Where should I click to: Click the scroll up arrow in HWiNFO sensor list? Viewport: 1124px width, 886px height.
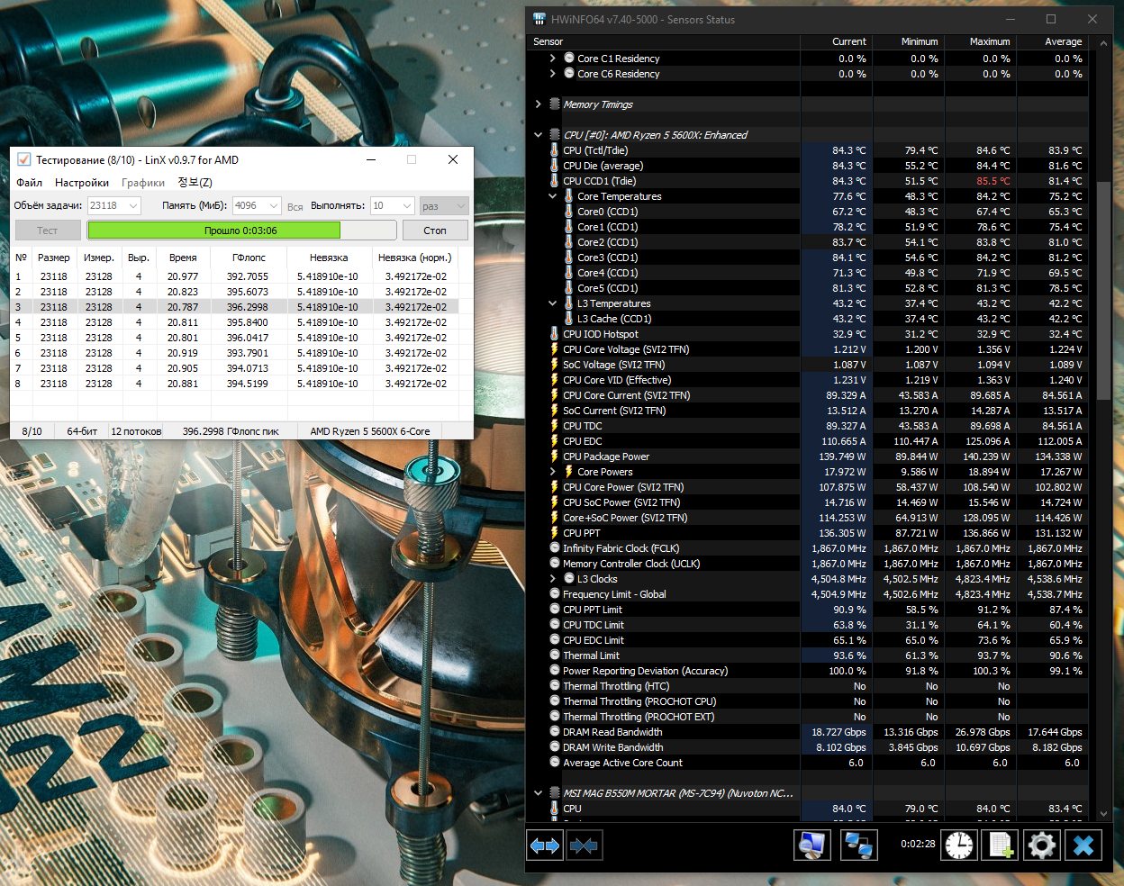[1105, 41]
